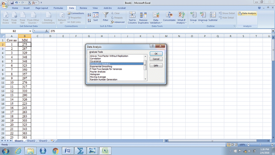Screen dimensions: 275x155
Task: Click the Save icon in Quick Access
Action: click(12, 3)
